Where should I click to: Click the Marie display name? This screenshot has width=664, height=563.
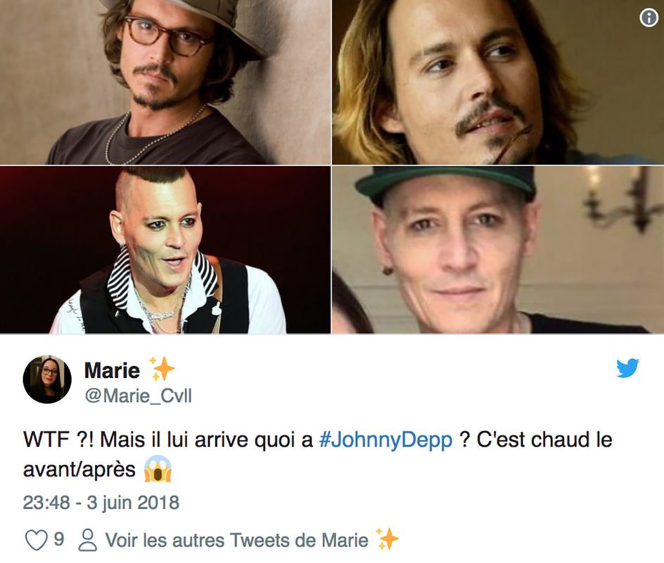point(112,371)
